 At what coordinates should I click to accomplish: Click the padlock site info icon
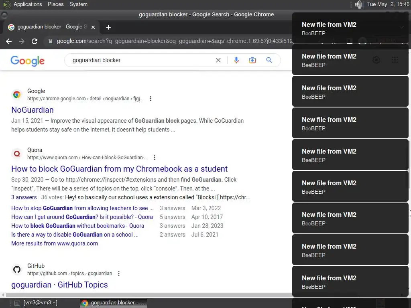click(x=51, y=41)
